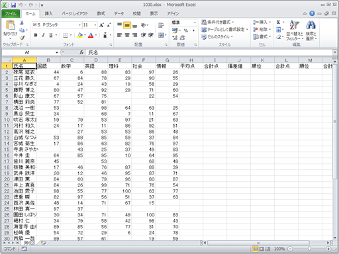Click the 書式 format cells button
This screenshot has width=339, height=254.
262,37
